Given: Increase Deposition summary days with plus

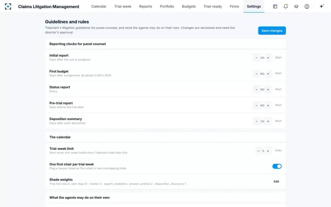Looking at the screenshot, I should point(268,121).
